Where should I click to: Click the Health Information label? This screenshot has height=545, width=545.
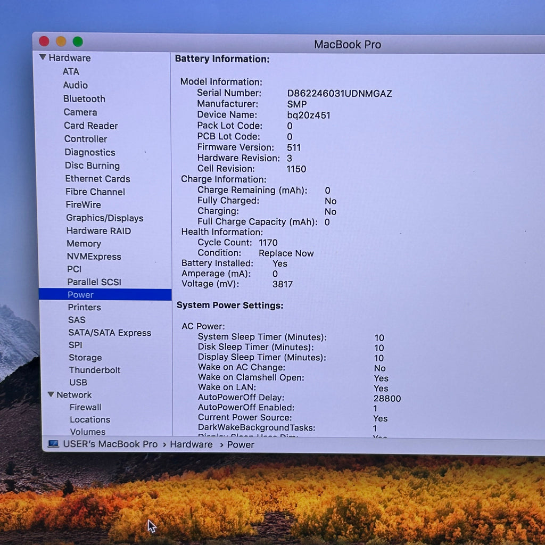click(222, 232)
